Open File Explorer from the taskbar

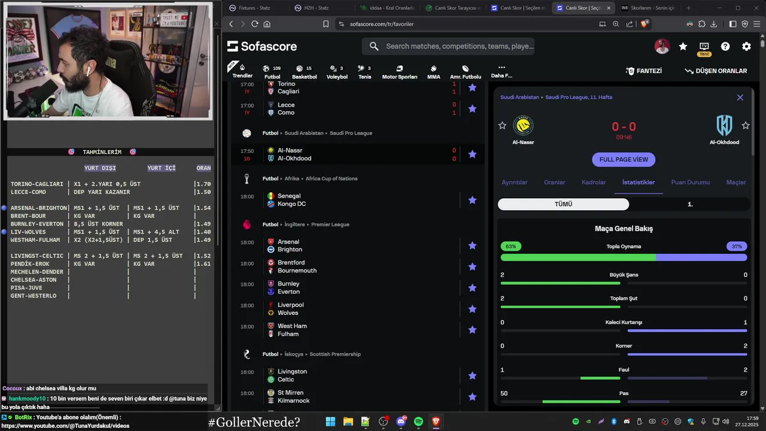click(348, 421)
